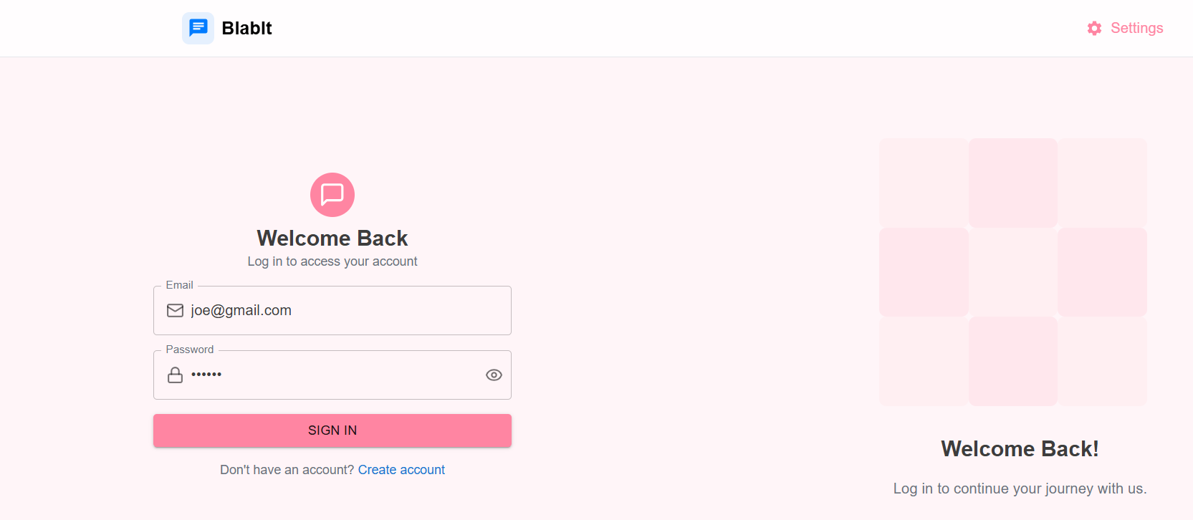Click the bottom-center pink grid tile

click(1013, 361)
